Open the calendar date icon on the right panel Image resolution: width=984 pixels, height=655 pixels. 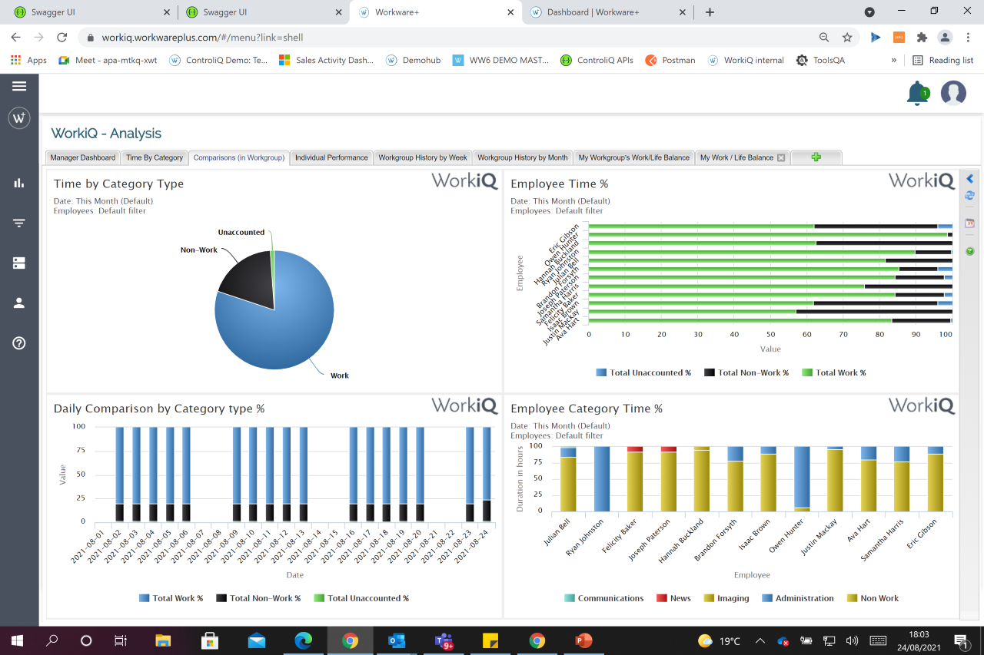click(x=969, y=223)
